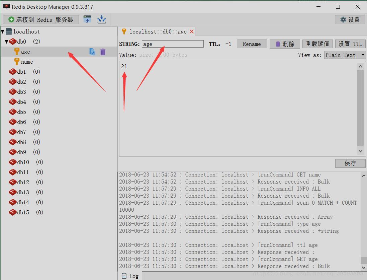Viewport: 367px width, 280px height.
Task: Click the 设置 TTL button
Action: (350, 44)
